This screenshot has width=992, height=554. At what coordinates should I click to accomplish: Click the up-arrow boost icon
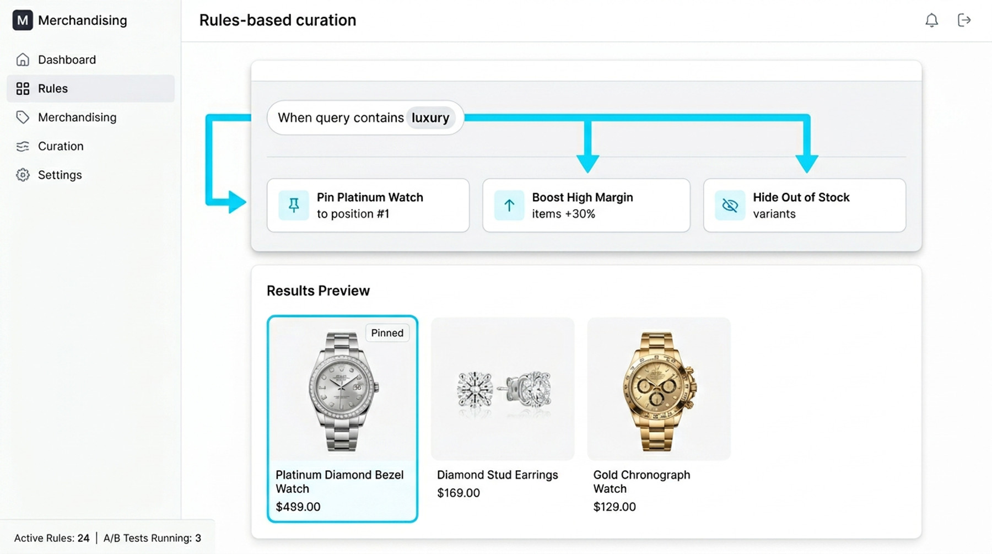[x=509, y=205]
